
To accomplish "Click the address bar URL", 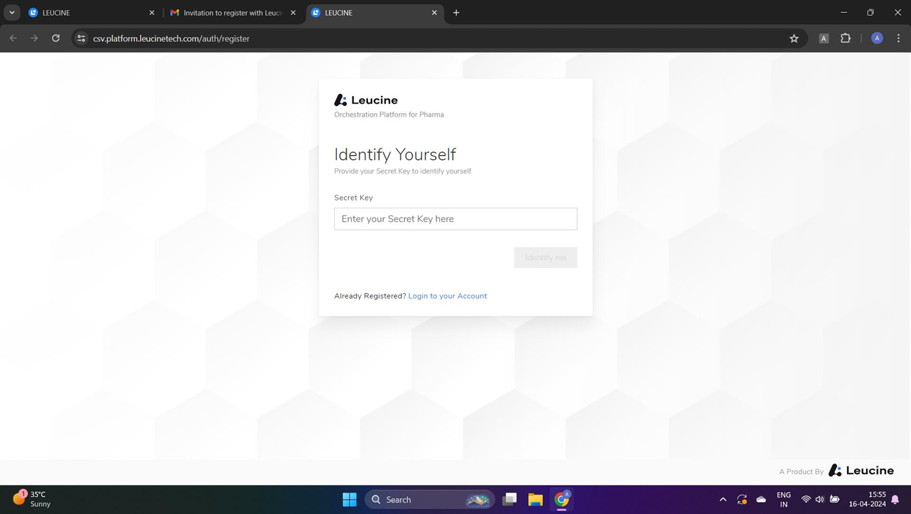I will point(171,38).
